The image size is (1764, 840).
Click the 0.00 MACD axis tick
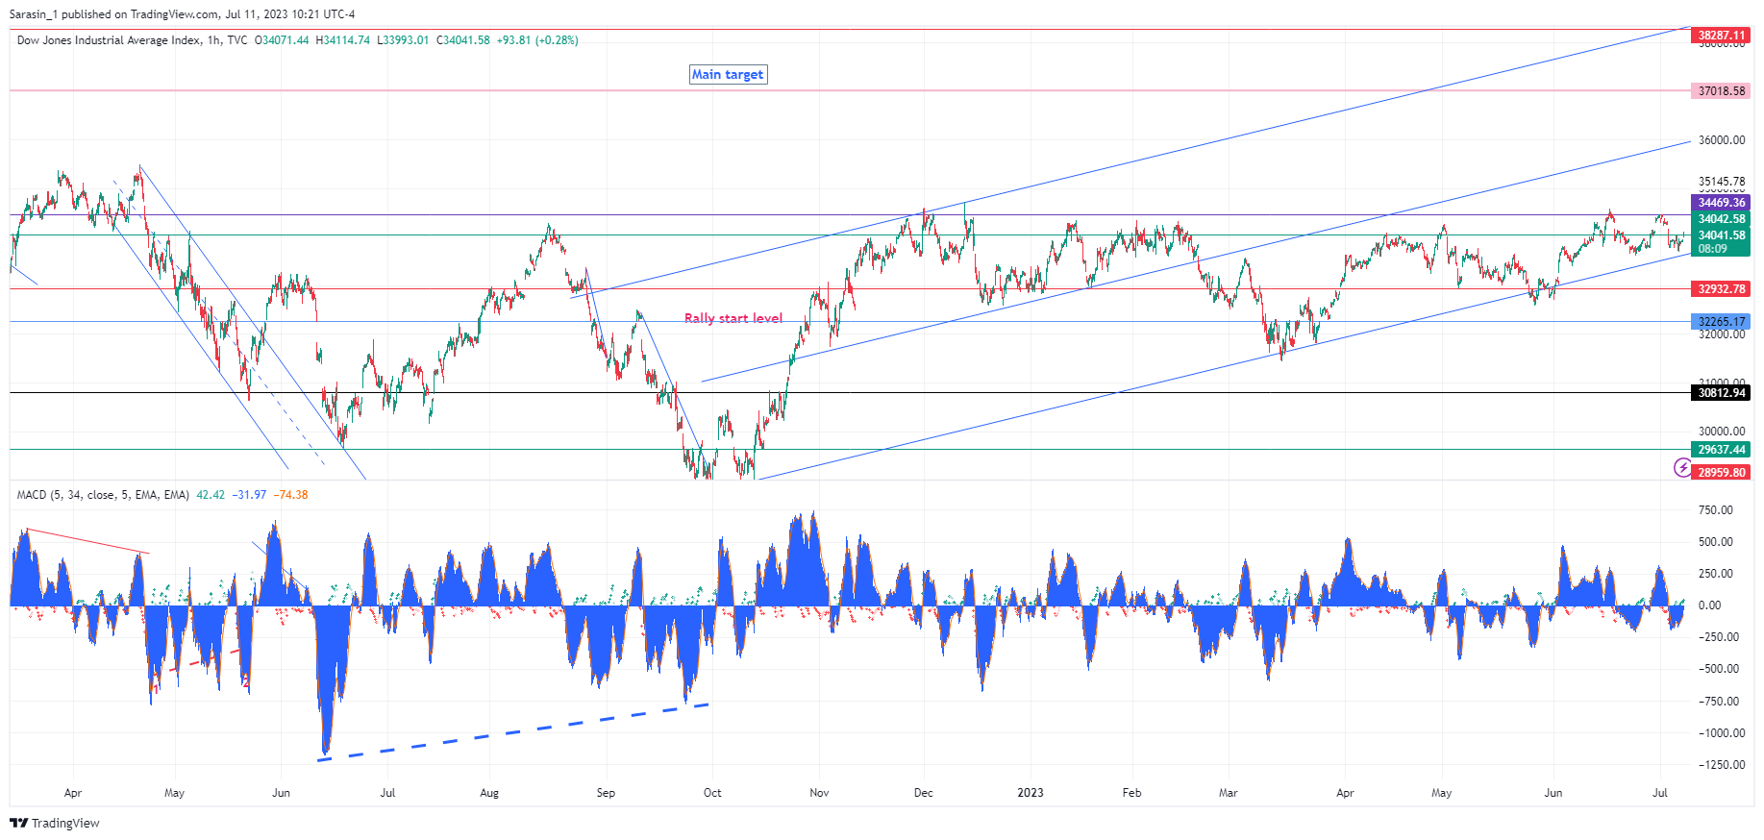point(1710,605)
